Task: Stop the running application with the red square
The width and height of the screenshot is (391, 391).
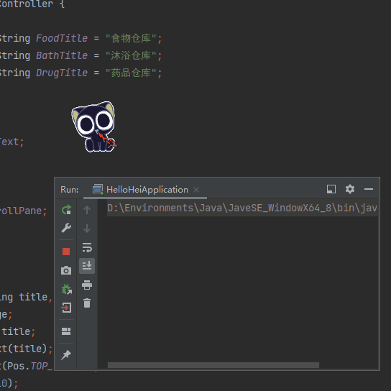Action: pyautogui.click(x=66, y=252)
